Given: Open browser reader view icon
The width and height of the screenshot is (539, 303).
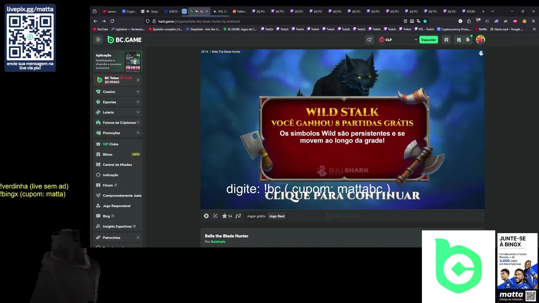Looking at the screenshot, I should click(406, 21).
